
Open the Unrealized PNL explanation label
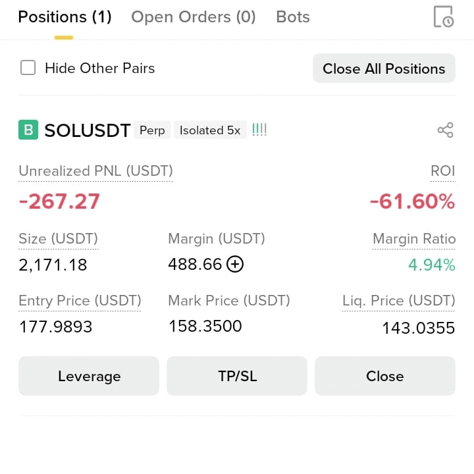point(96,171)
